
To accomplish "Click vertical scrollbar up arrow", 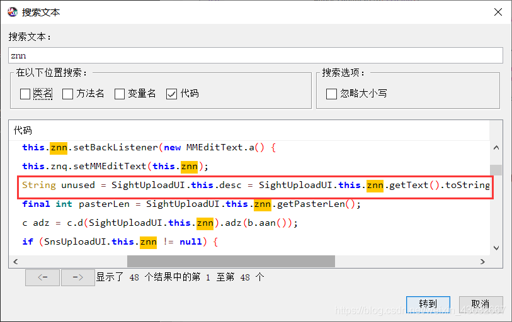I will [496, 147].
